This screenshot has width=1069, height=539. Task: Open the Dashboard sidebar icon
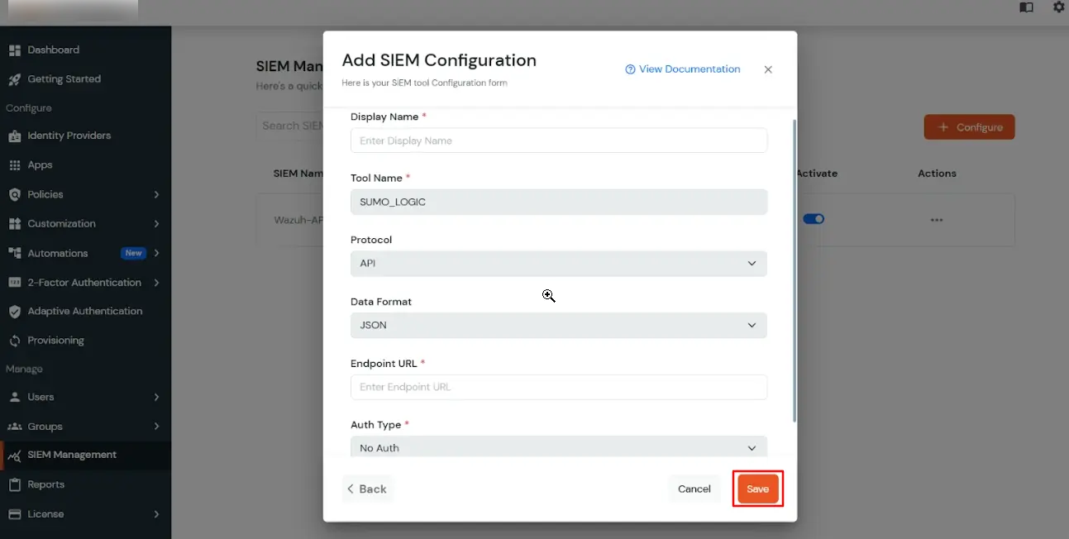click(x=15, y=50)
